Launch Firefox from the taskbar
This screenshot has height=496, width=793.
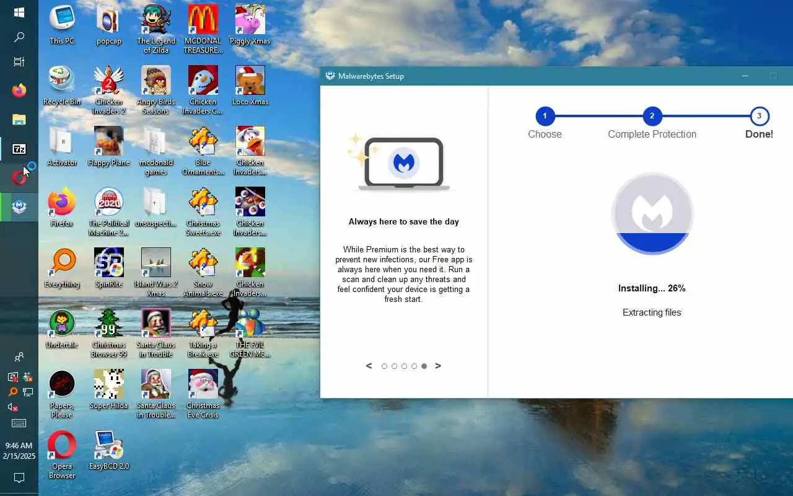tap(19, 90)
